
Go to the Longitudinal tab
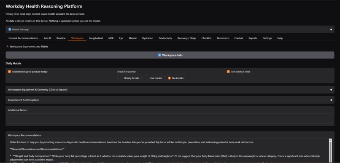(x=96, y=38)
